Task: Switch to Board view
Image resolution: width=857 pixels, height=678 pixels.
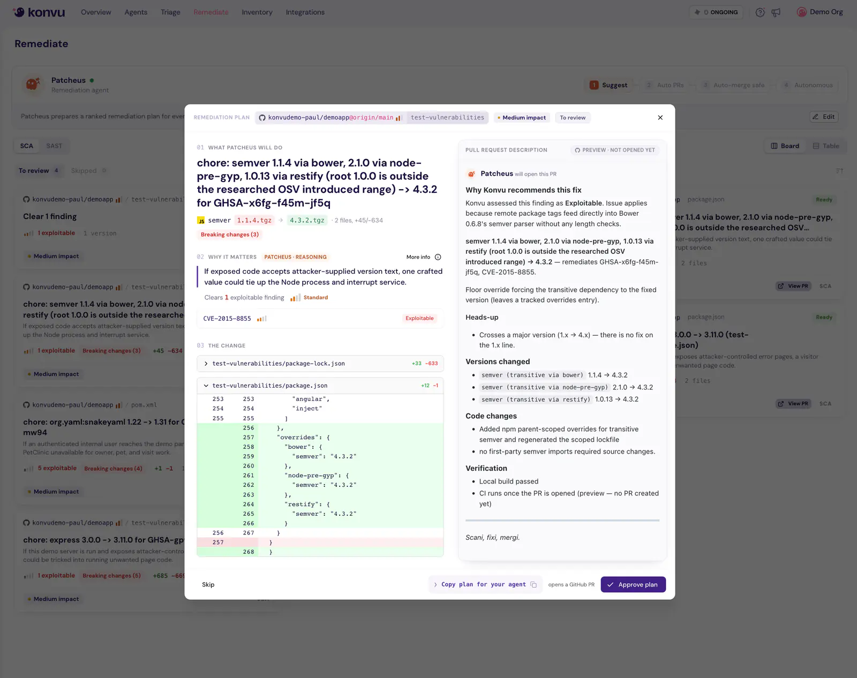Action: (x=785, y=146)
